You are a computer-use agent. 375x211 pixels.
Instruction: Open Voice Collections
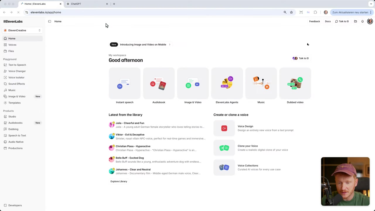(262, 167)
